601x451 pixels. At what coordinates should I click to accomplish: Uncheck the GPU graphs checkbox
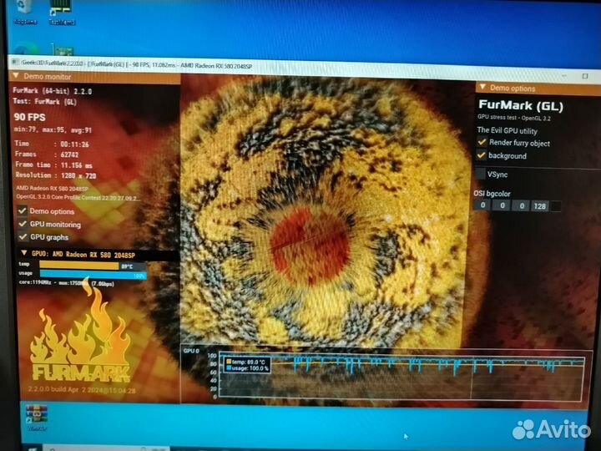(x=23, y=236)
